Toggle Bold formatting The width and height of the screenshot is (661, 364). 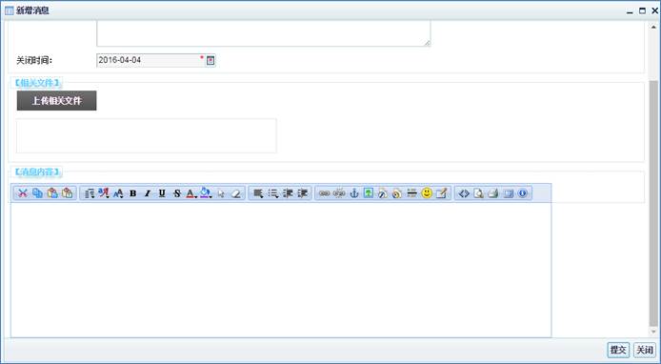click(x=132, y=193)
